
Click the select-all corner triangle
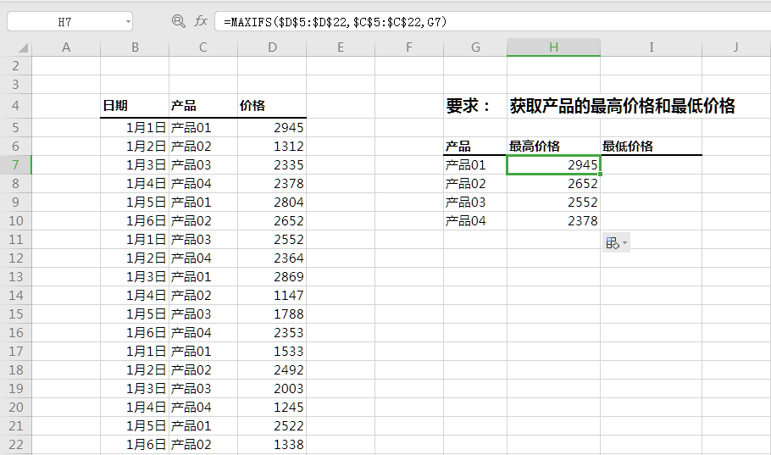23,47
